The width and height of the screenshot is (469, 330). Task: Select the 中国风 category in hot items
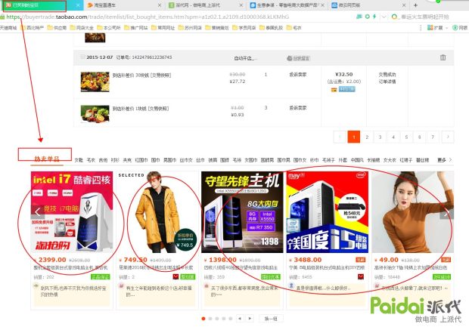coord(356,160)
